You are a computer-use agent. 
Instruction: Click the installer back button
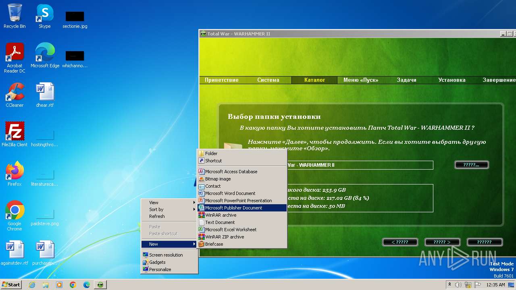400,242
